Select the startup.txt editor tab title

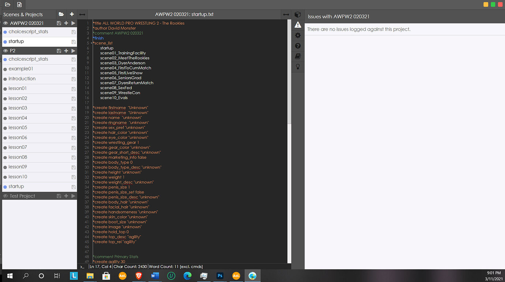tap(184, 14)
